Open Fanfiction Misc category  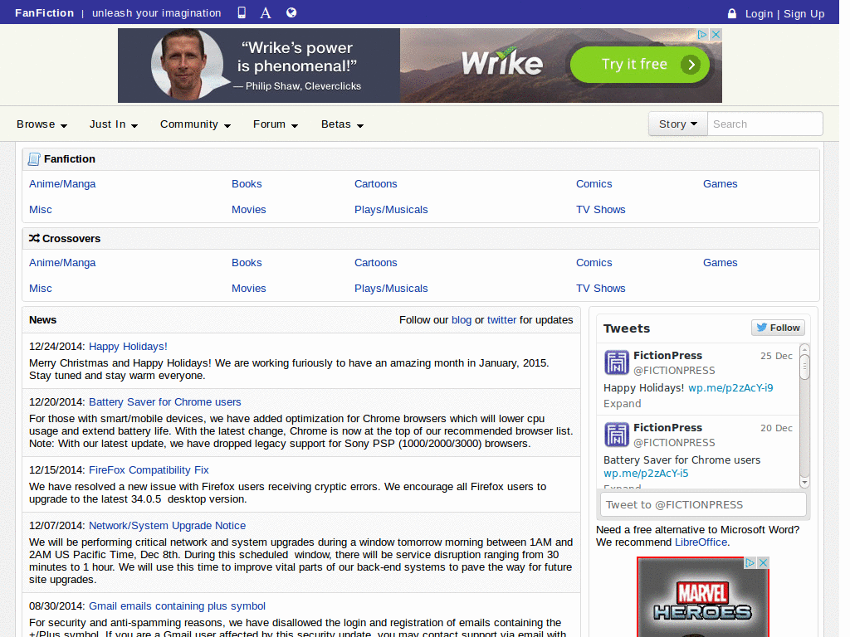pyautogui.click(x=41, y=210)
